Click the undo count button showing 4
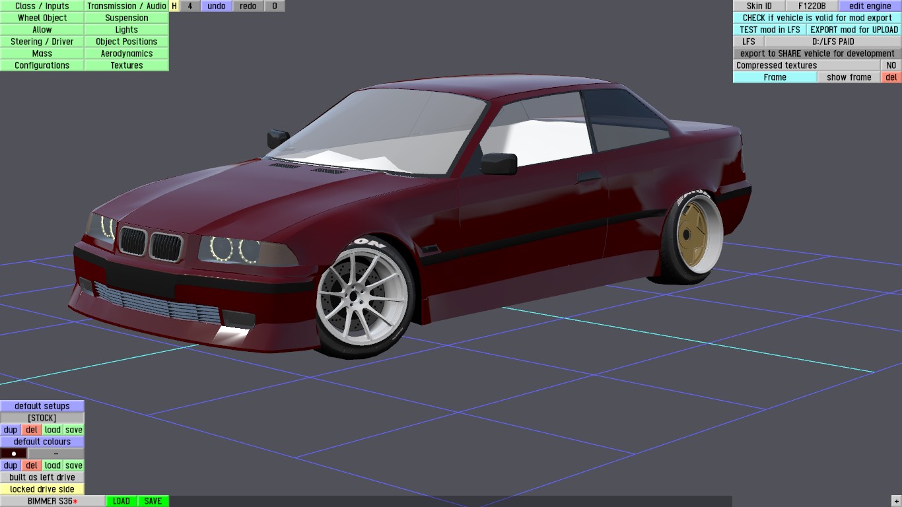This screenshot has height=507, width=902. pyautogui.click(x=190, y=6)
